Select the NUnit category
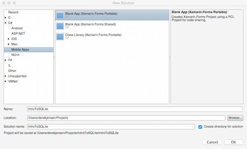The height and width of the screenshot is (149, 247). (15, 55)
